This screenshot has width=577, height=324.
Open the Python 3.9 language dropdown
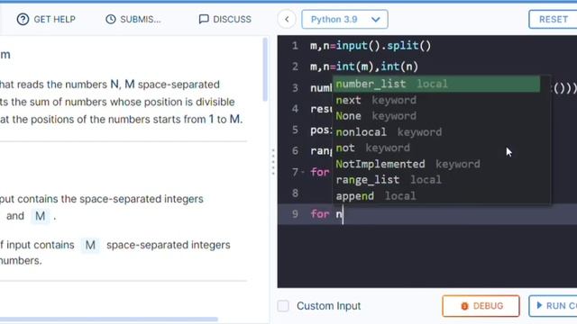point(344,19)
